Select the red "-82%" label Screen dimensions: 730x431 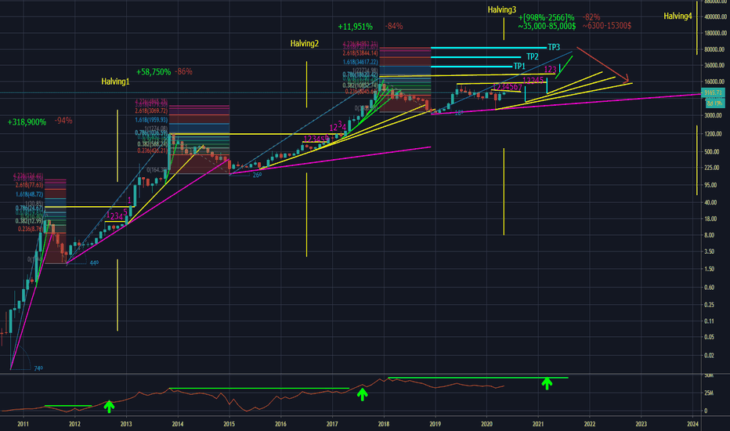[591, 17]
